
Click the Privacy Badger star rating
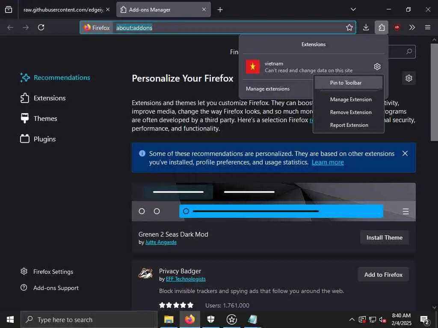tap(176, 305)
